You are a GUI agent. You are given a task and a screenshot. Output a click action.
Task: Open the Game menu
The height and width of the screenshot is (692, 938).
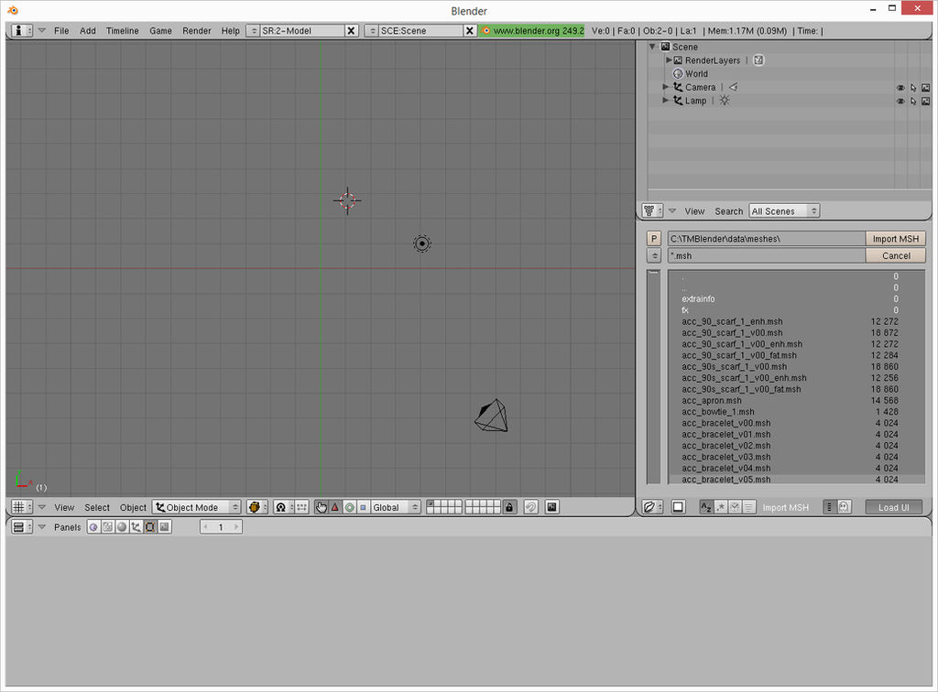tap(160, 30)
